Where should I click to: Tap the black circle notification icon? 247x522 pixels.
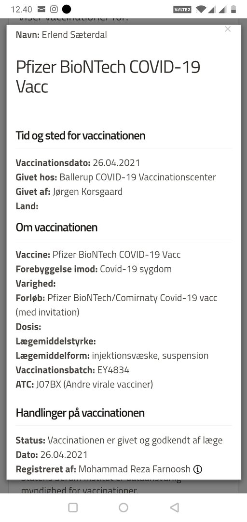coord(67,9)
